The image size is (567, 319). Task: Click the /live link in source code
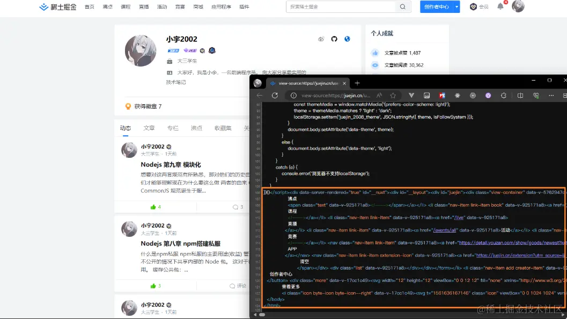point(459,218)
